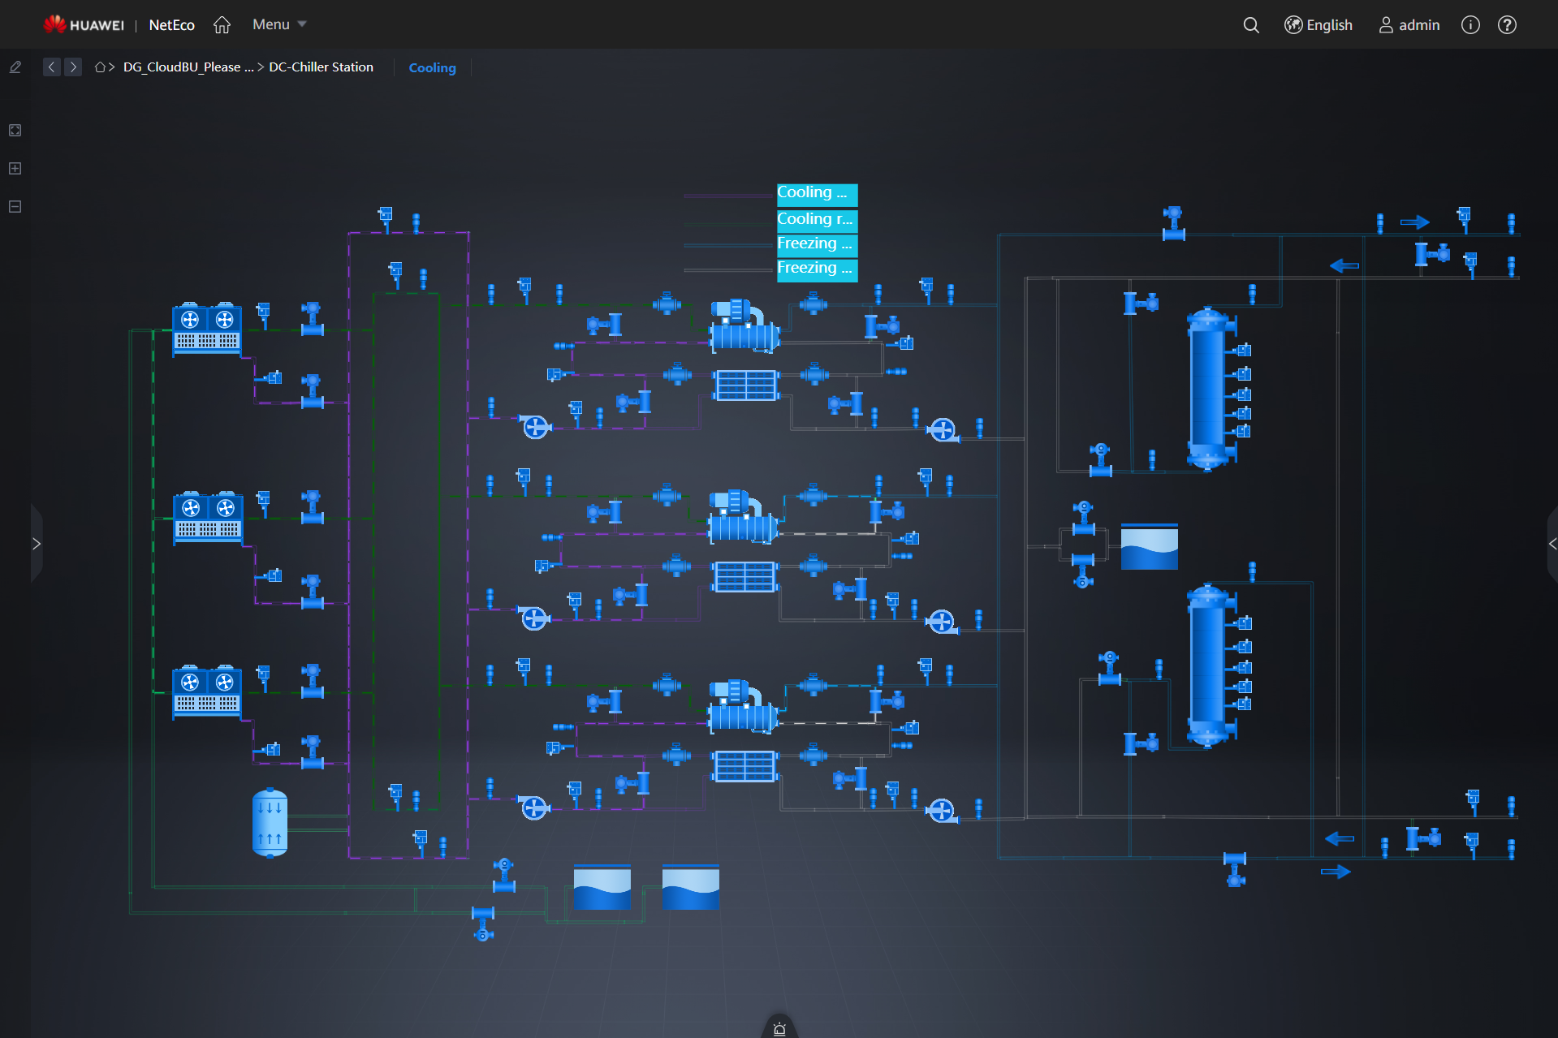Click the admin user account button
The image size is (1558, 1038).
coord(1409,25)
